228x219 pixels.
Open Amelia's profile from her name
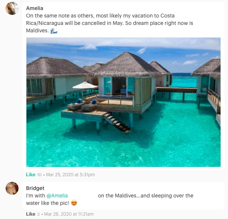[35, 8]
